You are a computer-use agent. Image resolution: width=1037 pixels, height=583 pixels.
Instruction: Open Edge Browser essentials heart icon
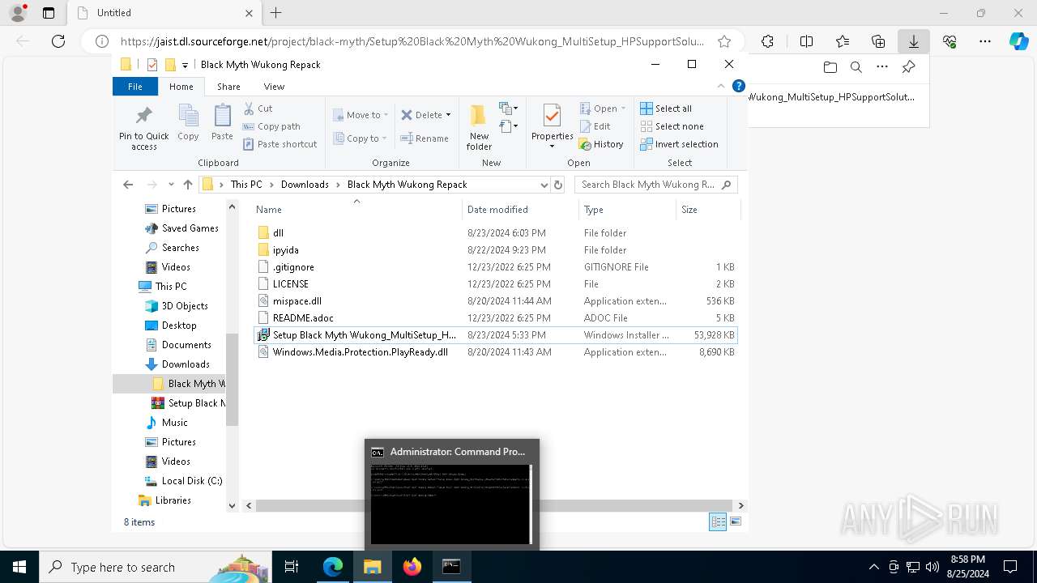click(x=950, y=41)
